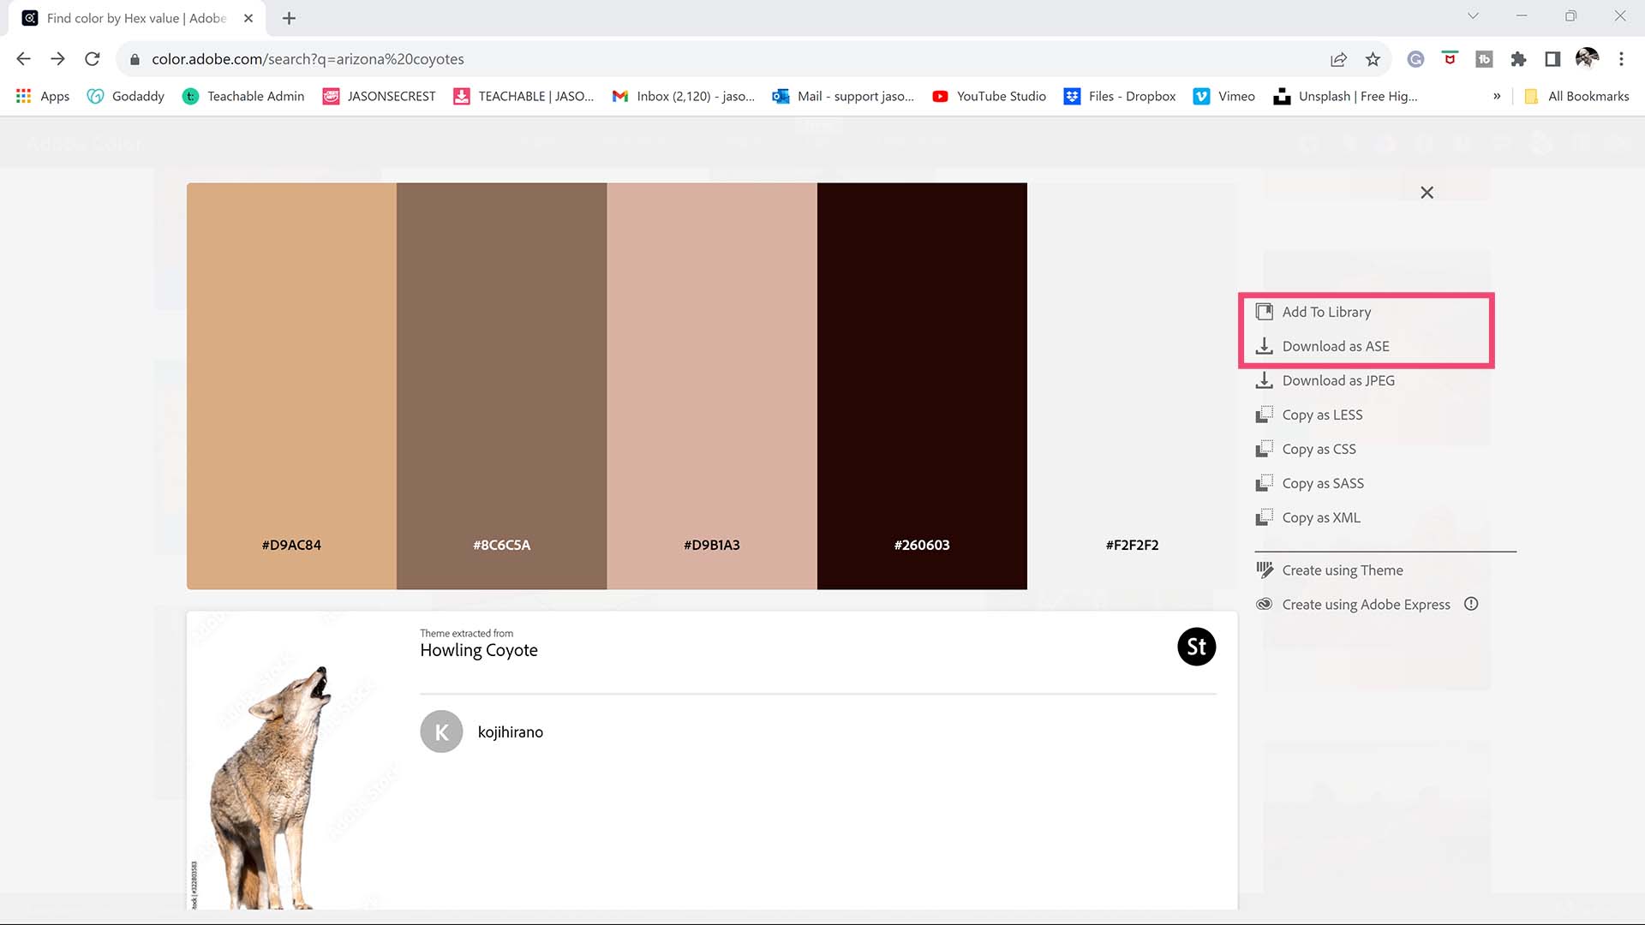Select the #D9AC84 tan color swatch

(291, 385)
